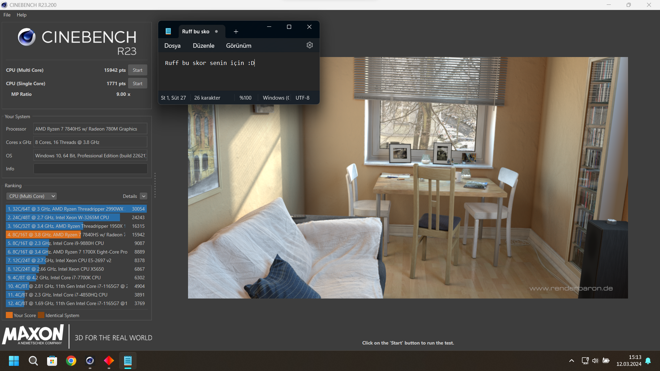Open Microsoft Store taskbar icon
Screen dimensions: 660x371
pos(52,361)
